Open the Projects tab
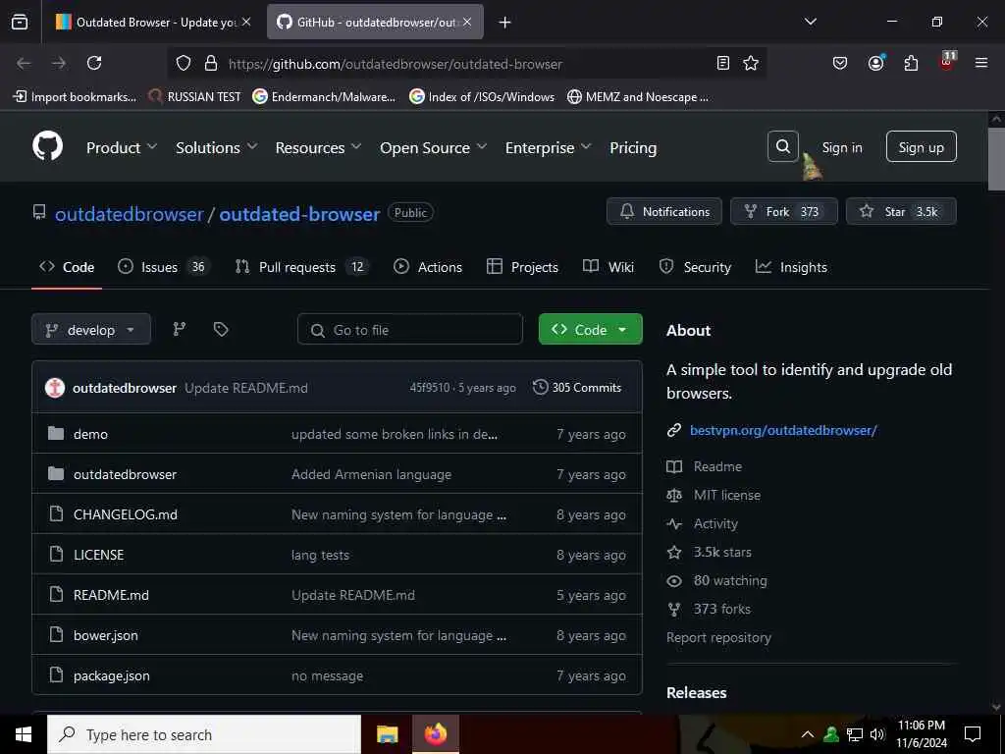This screenshot has height=754, width=1005. [522, 267]
